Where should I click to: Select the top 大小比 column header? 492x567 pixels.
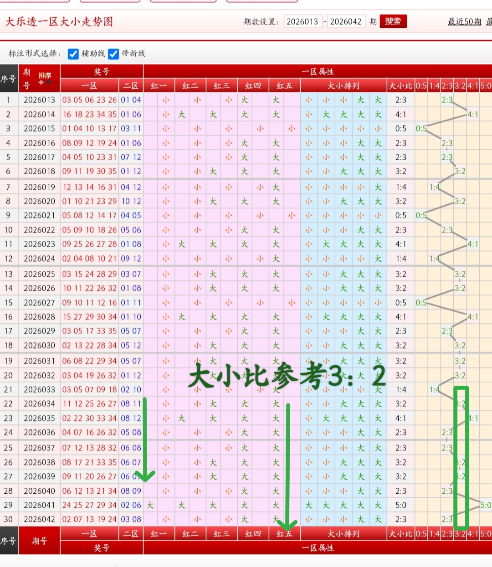[400, 86]
